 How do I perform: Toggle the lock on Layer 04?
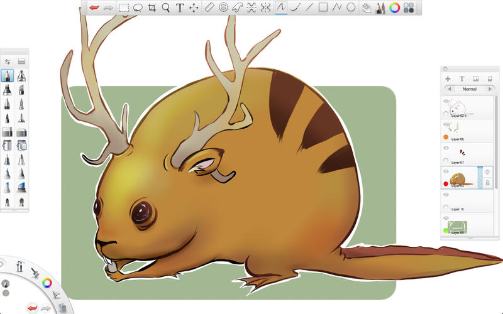click(x=487, y=183)
